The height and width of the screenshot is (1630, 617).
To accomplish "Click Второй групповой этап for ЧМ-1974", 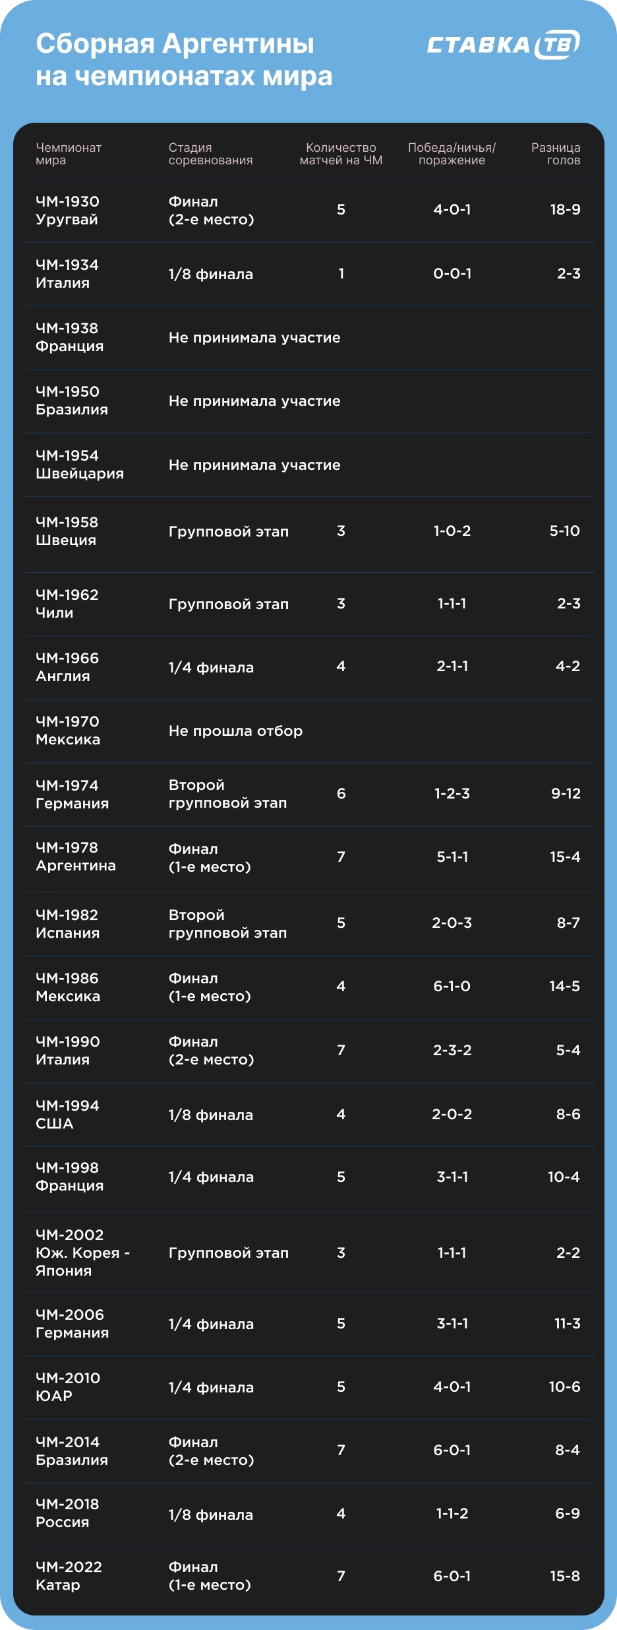I will (x=227, y=794).
